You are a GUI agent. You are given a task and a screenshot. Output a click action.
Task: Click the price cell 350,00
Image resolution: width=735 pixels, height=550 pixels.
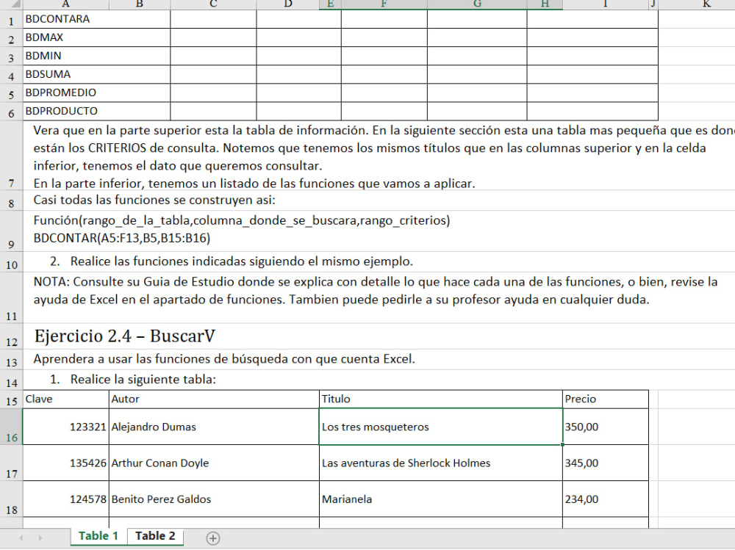(x=606, y=427)
